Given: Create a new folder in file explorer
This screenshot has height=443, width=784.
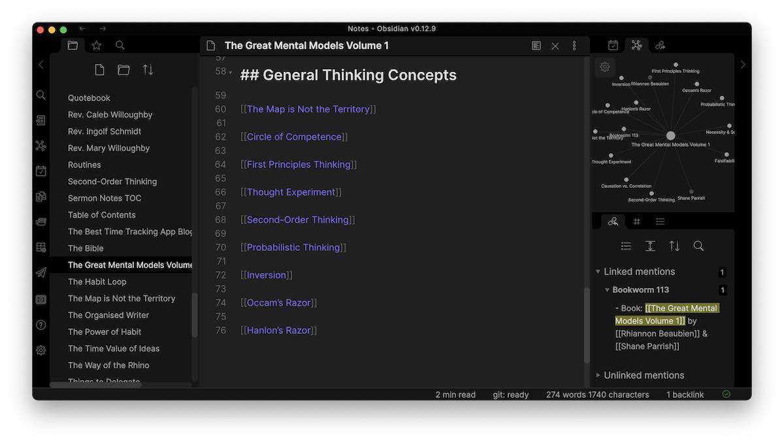Looking at the screenshot, I should [123, 70].
